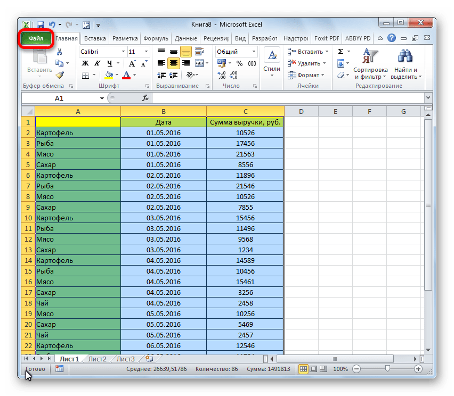Expand the Calibri font name dropdown
454x396 pixels.
(x=123, y=52)
